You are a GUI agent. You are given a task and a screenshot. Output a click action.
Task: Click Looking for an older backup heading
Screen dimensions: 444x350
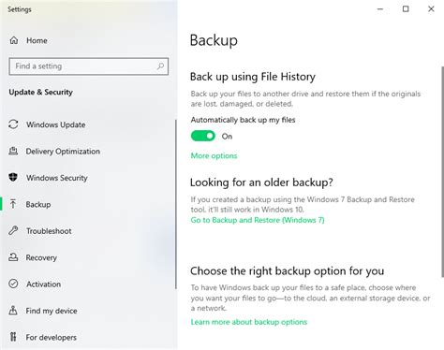click(x=261, y=182)
